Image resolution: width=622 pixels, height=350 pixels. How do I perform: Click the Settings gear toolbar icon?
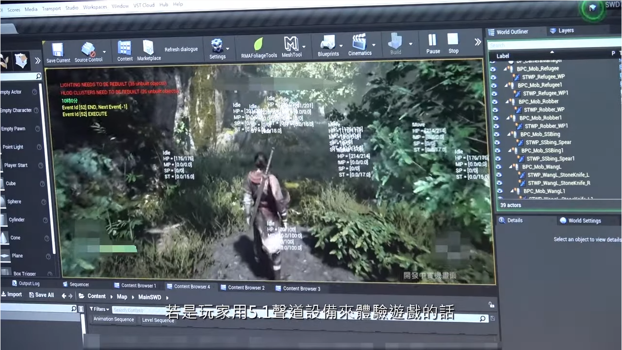click(x=217, y=46)
